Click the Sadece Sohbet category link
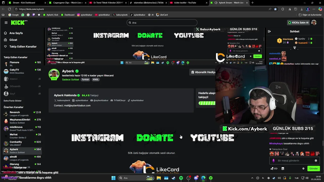324x182 pixels. tap(71, 79)
